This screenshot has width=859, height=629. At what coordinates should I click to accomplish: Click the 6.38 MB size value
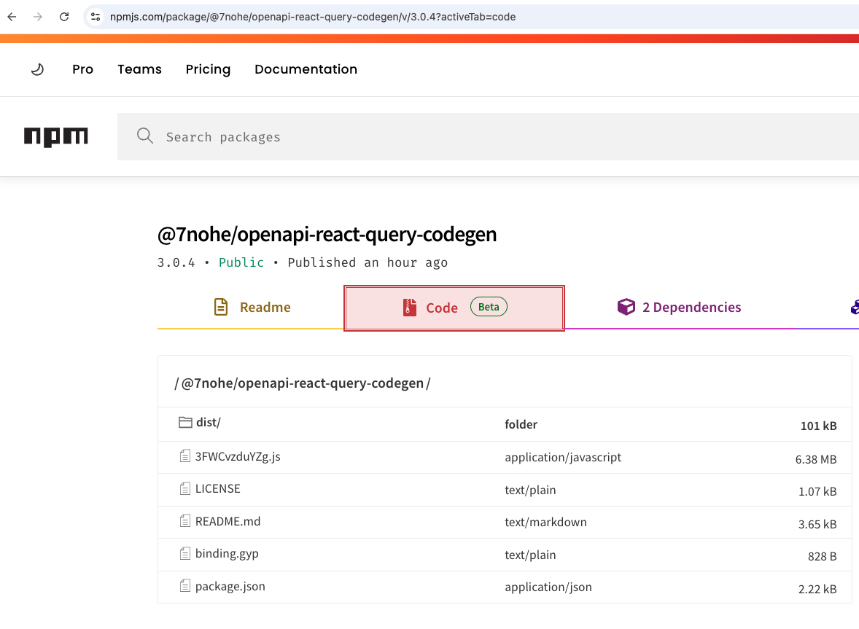pyautogui.click(x=816, y=460)
